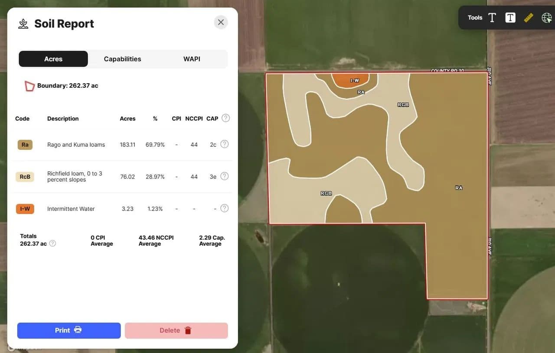Select the Acres tab
The height and width of the screenshot is (353, 555).
(x=53, y=59)
